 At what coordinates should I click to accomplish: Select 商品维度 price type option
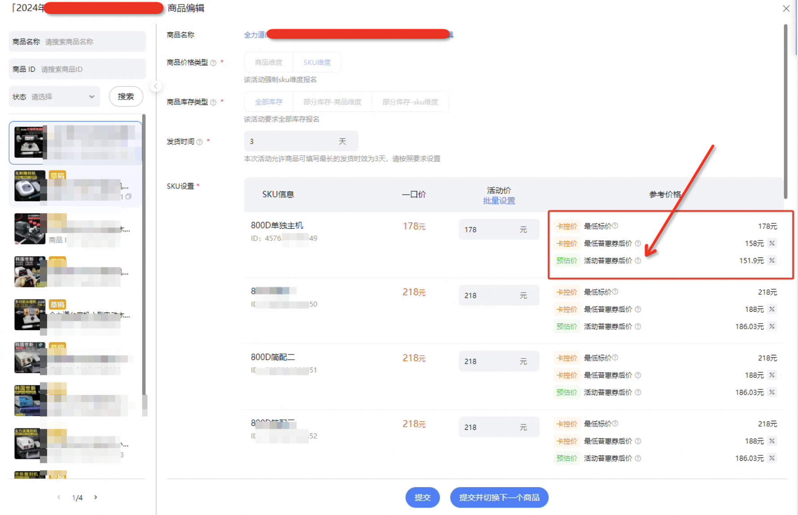[x=269, y=62]
